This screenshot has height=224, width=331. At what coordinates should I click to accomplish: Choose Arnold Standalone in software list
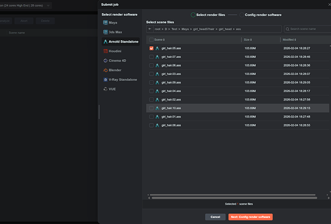[121, 41]
